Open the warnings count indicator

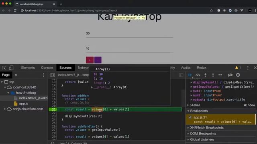238,68
